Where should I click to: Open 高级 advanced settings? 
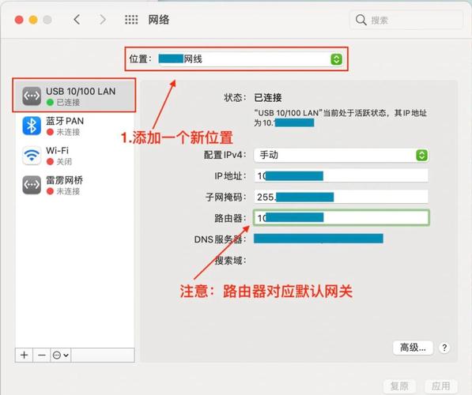[x=413, y=348]
